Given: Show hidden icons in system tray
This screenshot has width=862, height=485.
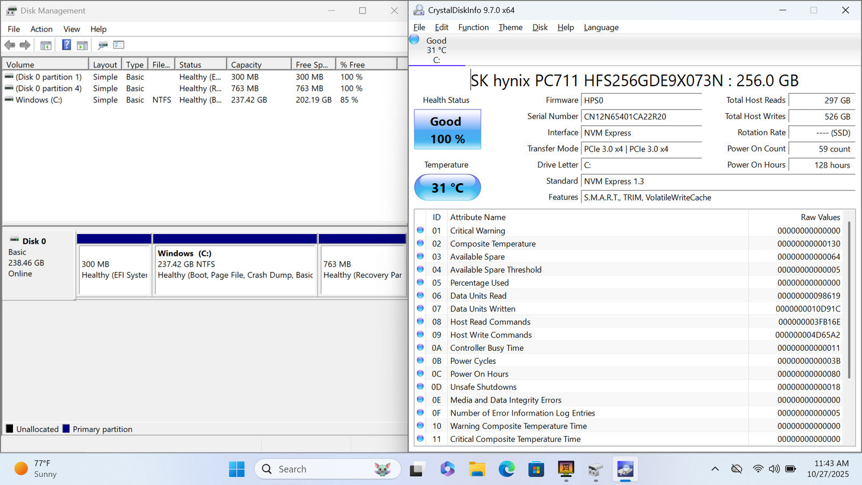Looking at the screenshot, I should point(715,469).
